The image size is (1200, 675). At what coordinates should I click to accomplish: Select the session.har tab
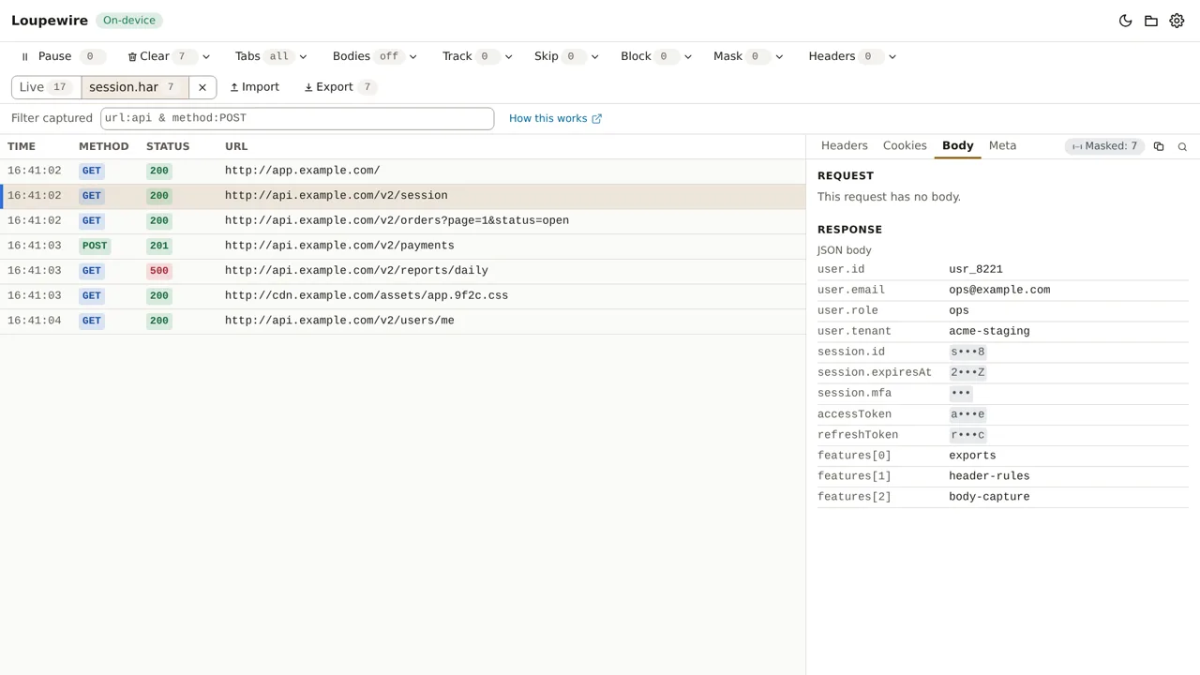(x=135, y=87)
